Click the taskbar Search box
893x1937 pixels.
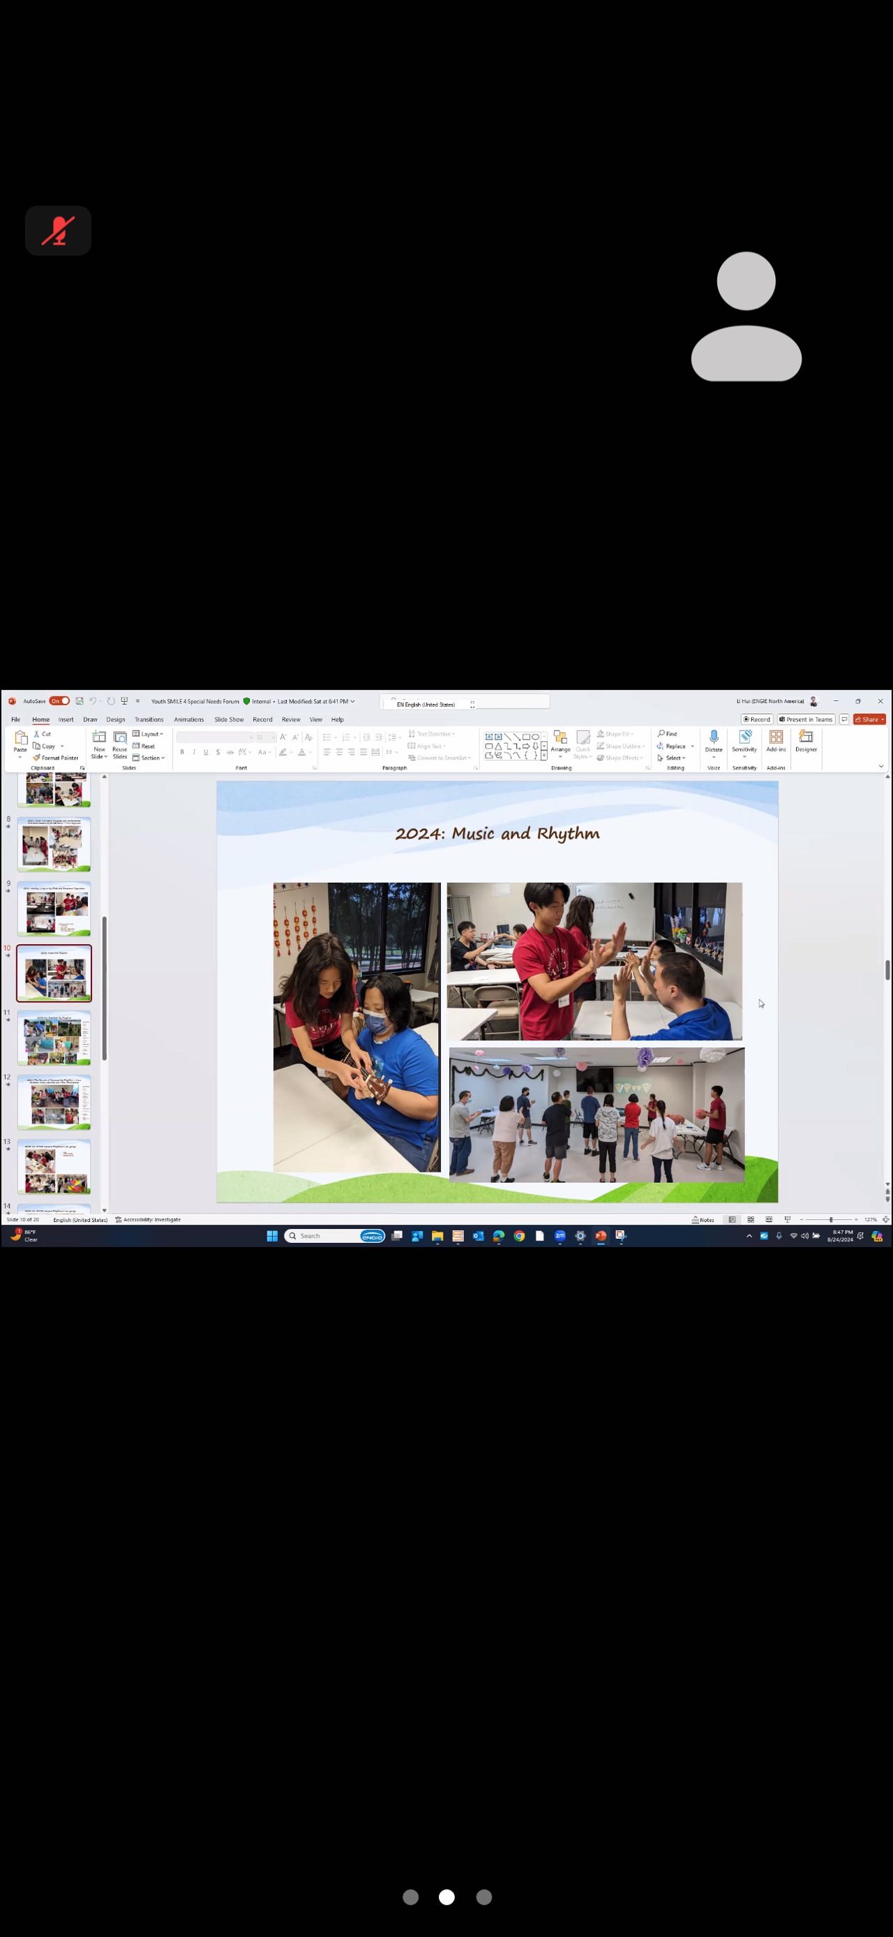pyautogui.click(x=335, y=1236)
